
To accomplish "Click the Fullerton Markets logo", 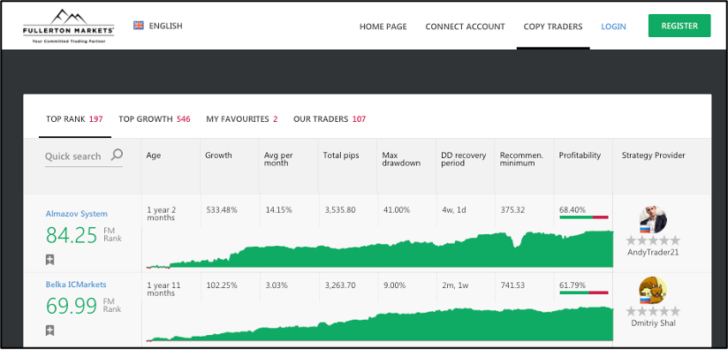I will coord(69,26).
